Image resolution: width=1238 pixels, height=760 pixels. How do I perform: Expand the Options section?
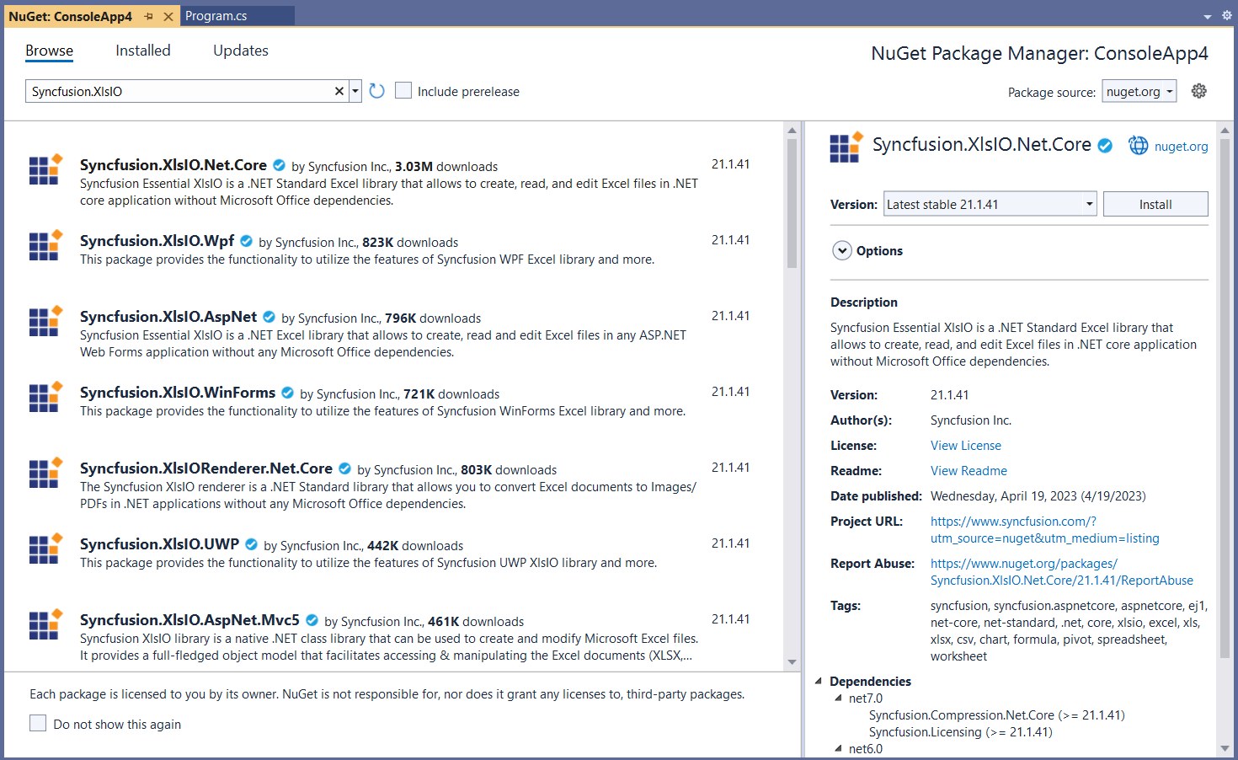tap(842, 251)
